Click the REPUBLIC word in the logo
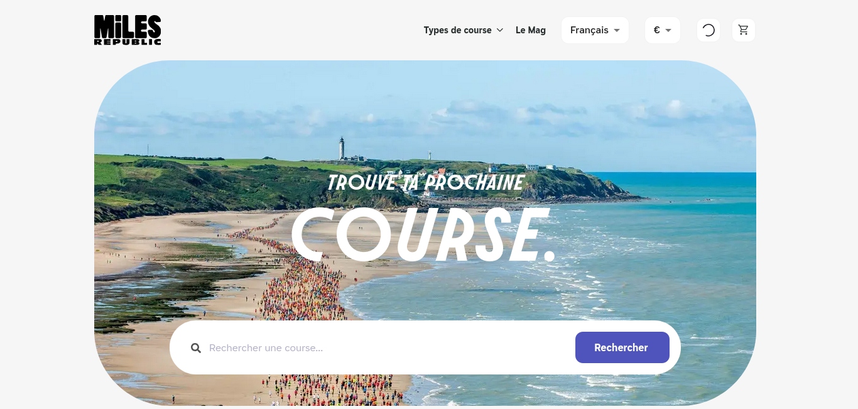 click(128, 41)
